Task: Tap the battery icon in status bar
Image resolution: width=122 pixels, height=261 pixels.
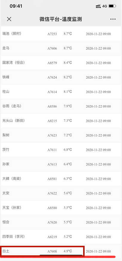Action: tap(112, 6)
